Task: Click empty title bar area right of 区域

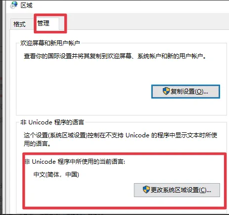Action: pos(129,5)
